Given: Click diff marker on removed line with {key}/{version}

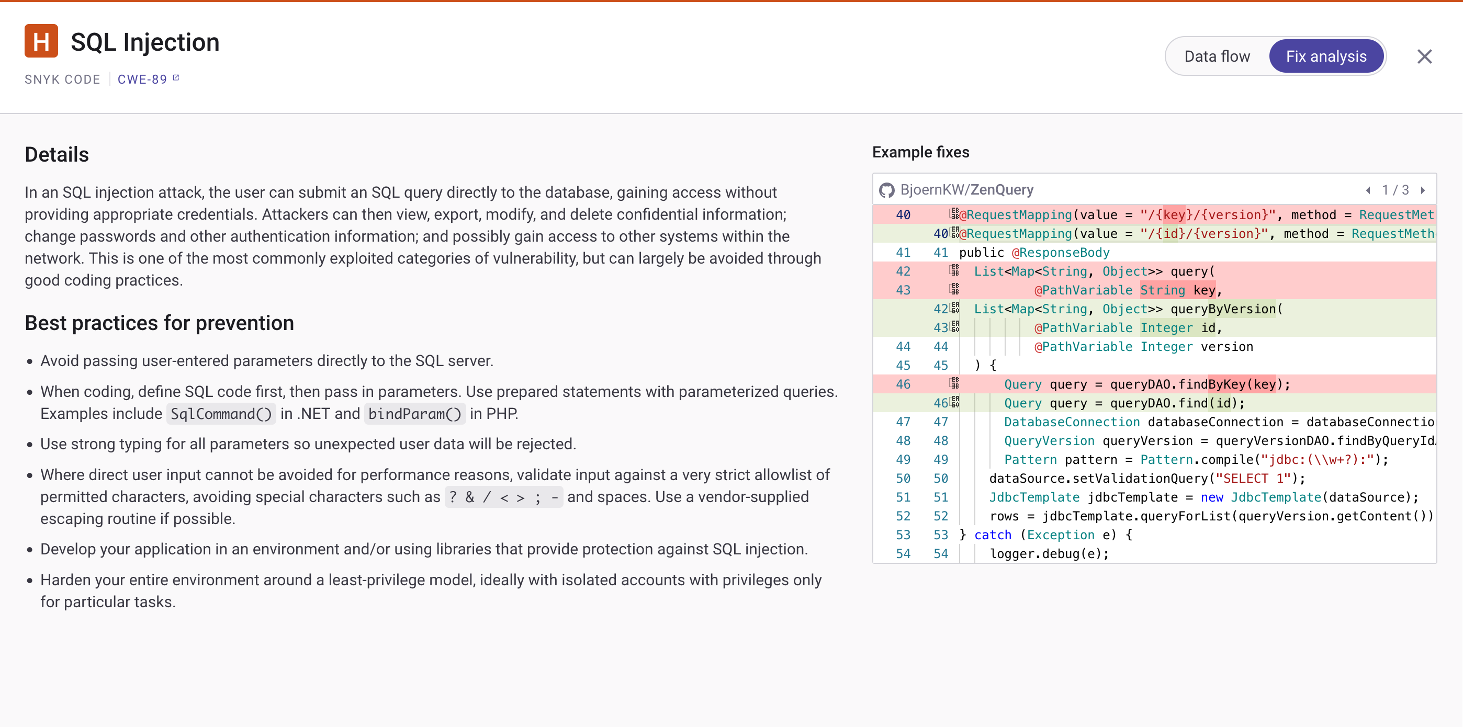Looking at the screenshot, I should coord(955,214).
